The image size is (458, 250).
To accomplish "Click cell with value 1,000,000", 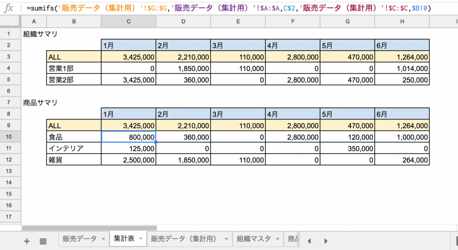I will point(402,137).
